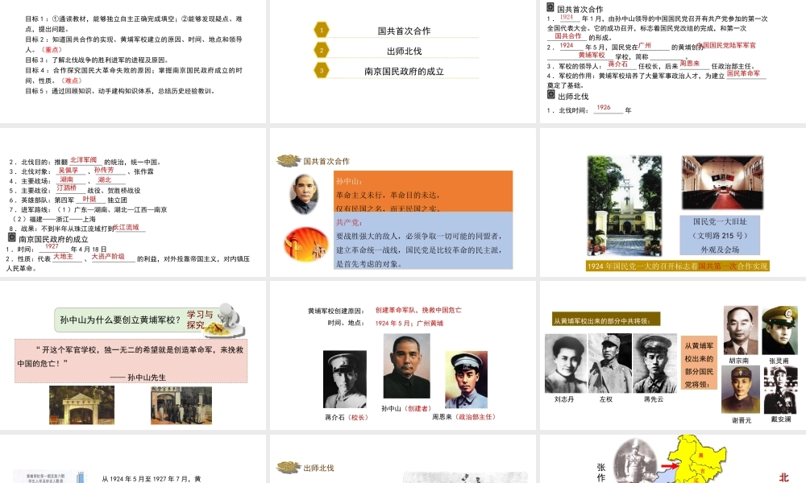Select the photo of the 国民党一大 building exterior
Viewport: 806px width, 483px height.
tap(625, 205)
